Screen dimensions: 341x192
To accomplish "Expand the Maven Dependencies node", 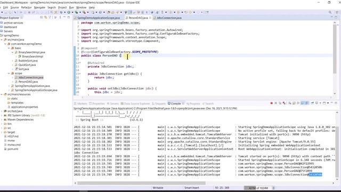I will [2, 119].
